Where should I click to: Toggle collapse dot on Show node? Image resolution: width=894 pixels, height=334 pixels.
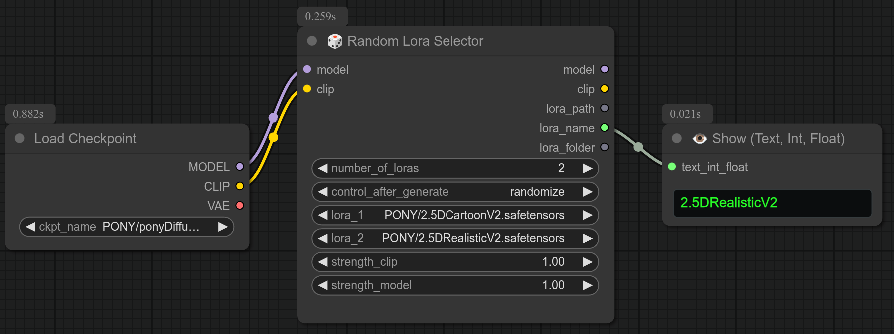677,138
